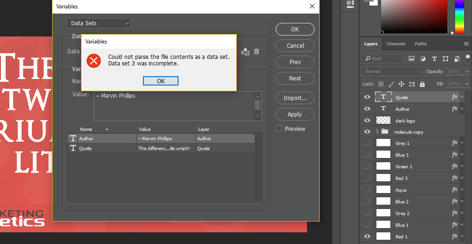
Task: Switch to the Layers tab
Action: click(x=371, y=44)
